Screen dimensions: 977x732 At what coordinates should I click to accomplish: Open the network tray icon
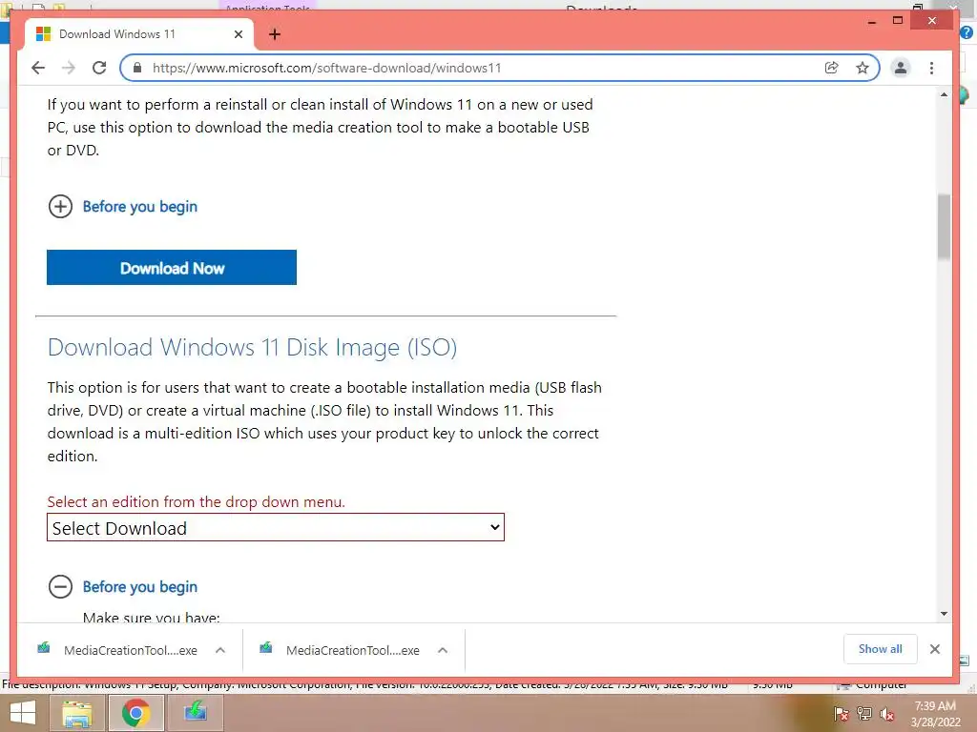[x=864, y=714]
